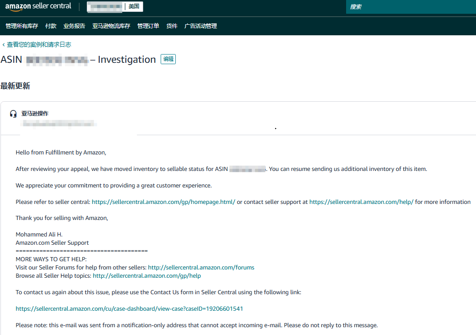The width and height of the screenshot is (476, 335).
Task: Click the 'Mohammed Ali H.' signature text
Action: [x=39, y=234]
